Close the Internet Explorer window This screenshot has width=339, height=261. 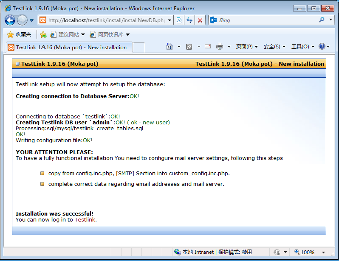pos(328,8)
